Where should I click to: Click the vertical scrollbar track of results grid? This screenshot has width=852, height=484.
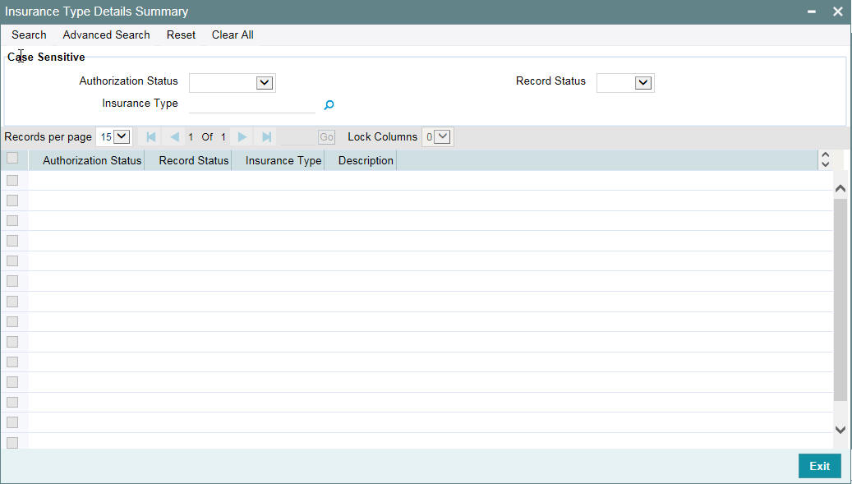(840, 301)
